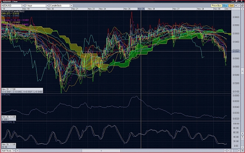Click the detach window icon at top right

click(242, 5)
